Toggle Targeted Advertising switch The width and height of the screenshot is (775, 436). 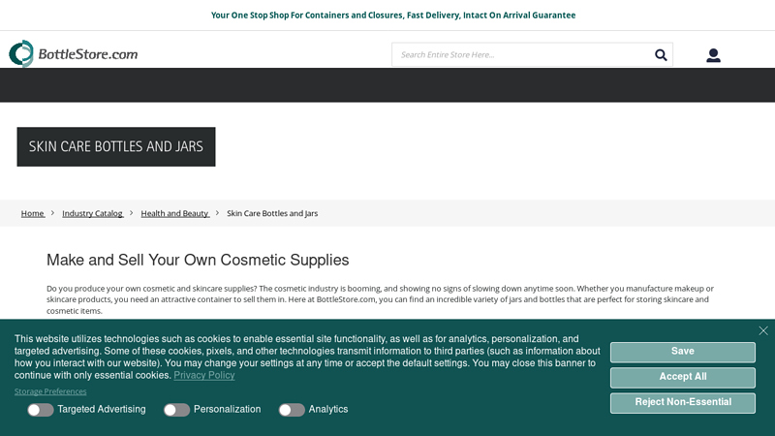(41, 410)
